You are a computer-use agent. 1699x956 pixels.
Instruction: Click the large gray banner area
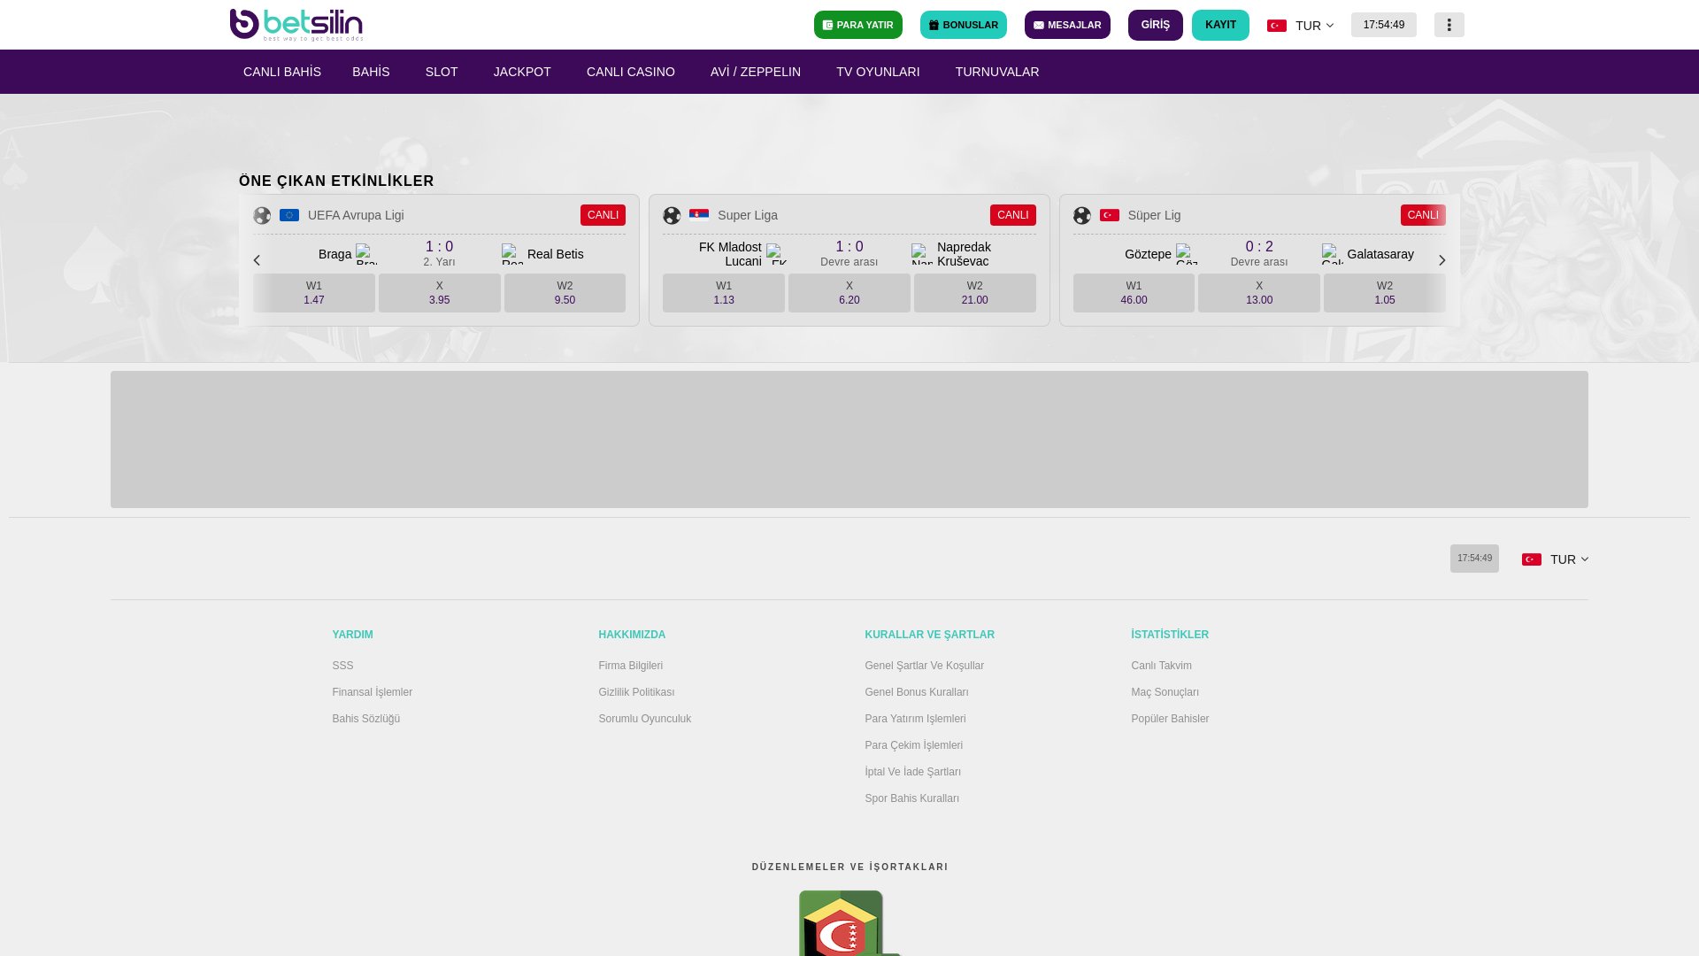tap(849, 439)
